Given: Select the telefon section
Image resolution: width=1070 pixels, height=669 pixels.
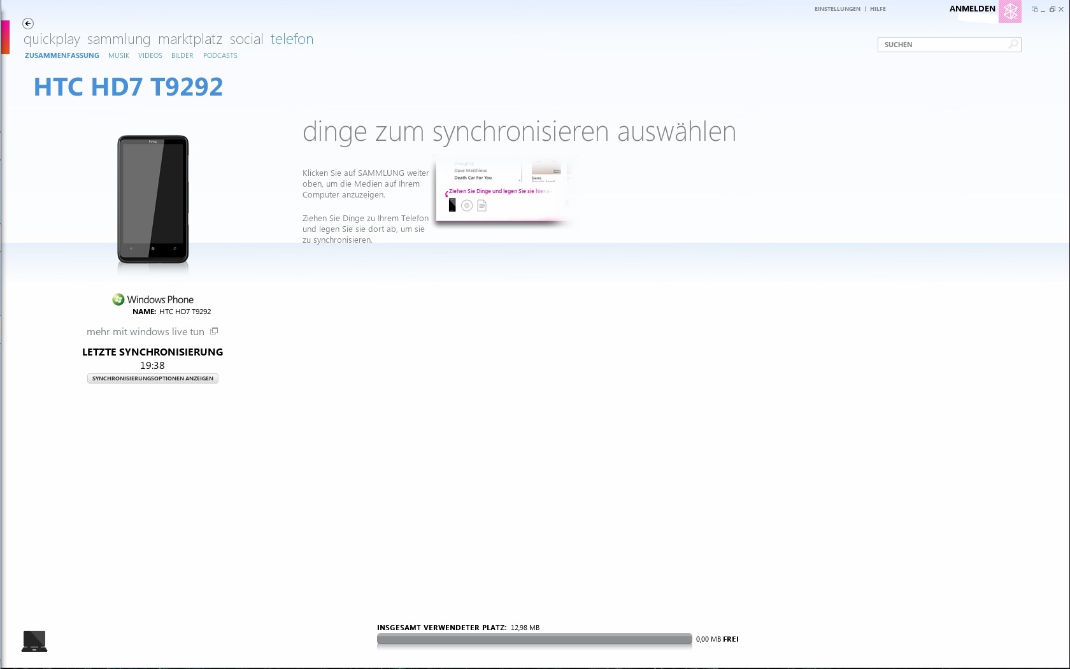Looking at the screenshot, I should pos(292,40).
